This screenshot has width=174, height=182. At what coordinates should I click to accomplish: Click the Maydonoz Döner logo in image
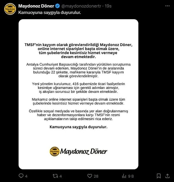coord(78,151)
